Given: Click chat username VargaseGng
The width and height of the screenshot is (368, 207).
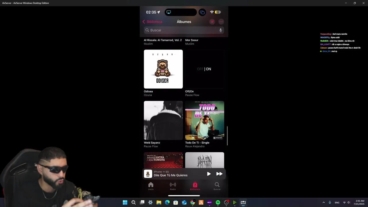Looking at the screenshot, I should click(326, 34).
